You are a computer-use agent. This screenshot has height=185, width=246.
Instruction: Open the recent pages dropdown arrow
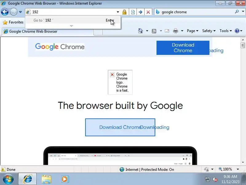[x=20, y=12]
